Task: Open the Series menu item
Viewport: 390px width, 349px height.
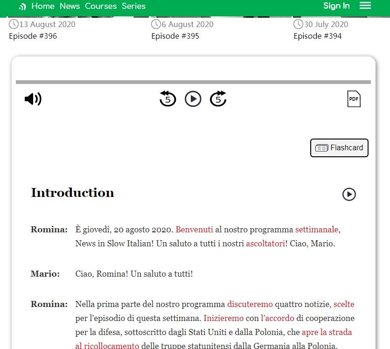Action: click(133, 6)
